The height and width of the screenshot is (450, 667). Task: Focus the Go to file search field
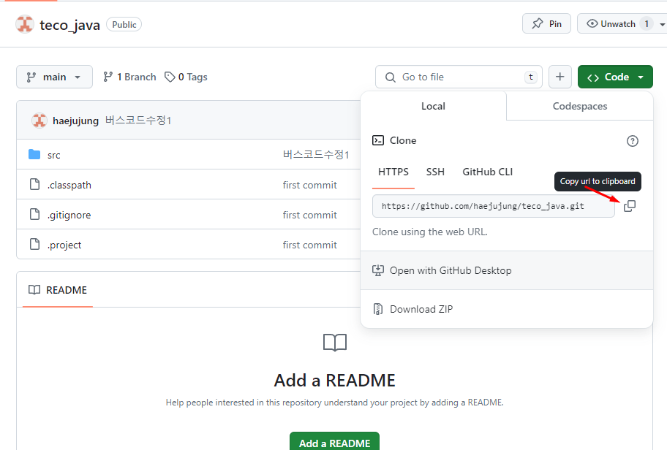point(459,77)
